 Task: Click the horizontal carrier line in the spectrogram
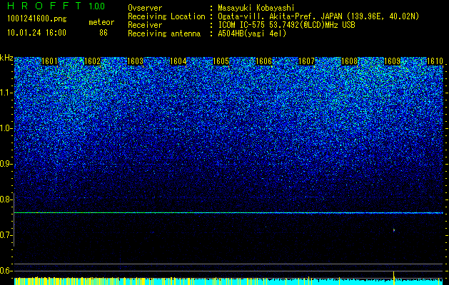pos(228,212)
